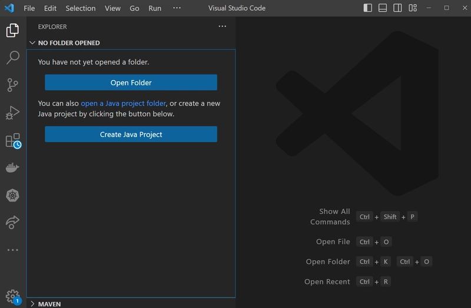471x308 pixels.
Task: Open Explorer Views and More Actions ellipsis
Action: pyautogui.click(x=223, y=26)
